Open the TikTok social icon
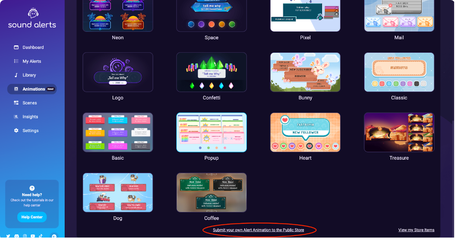This screenshot has width=455, height=240. (41, 236)
